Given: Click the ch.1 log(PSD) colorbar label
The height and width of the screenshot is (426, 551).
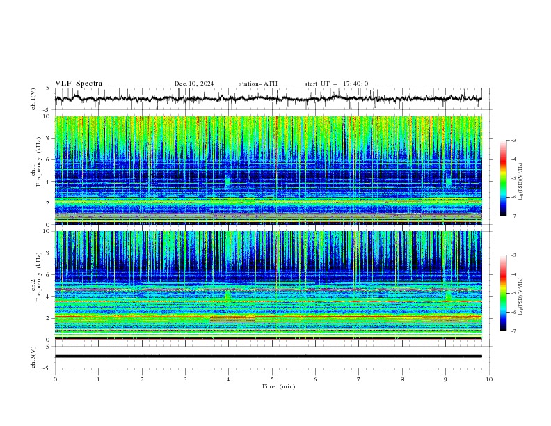Looking at the screenshot, I should [x=521, y=182].
